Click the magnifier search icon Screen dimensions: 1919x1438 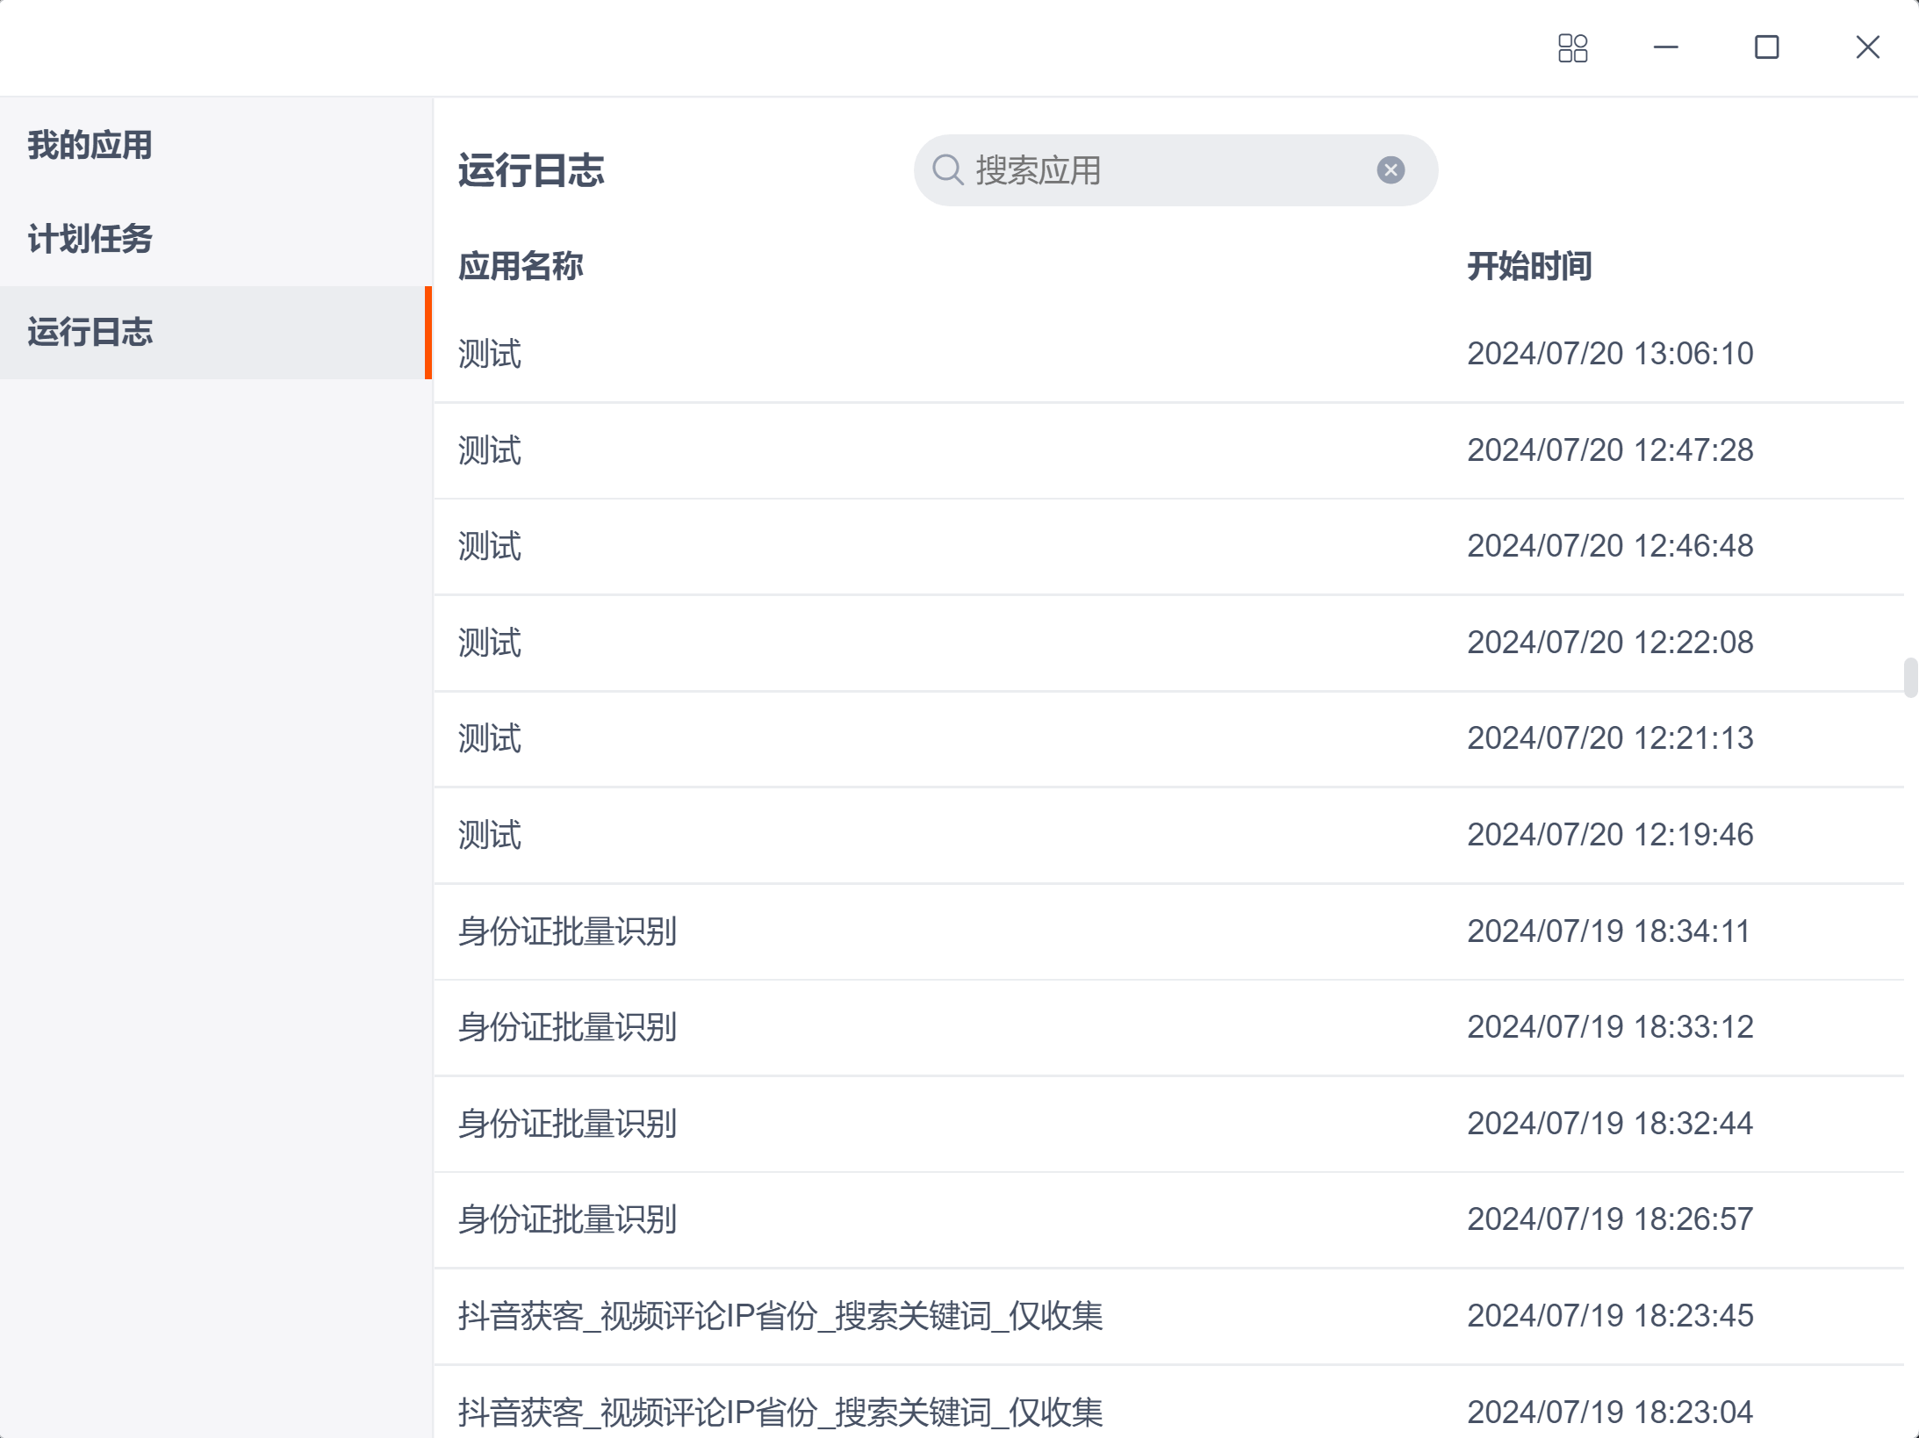tap(947, 169)
